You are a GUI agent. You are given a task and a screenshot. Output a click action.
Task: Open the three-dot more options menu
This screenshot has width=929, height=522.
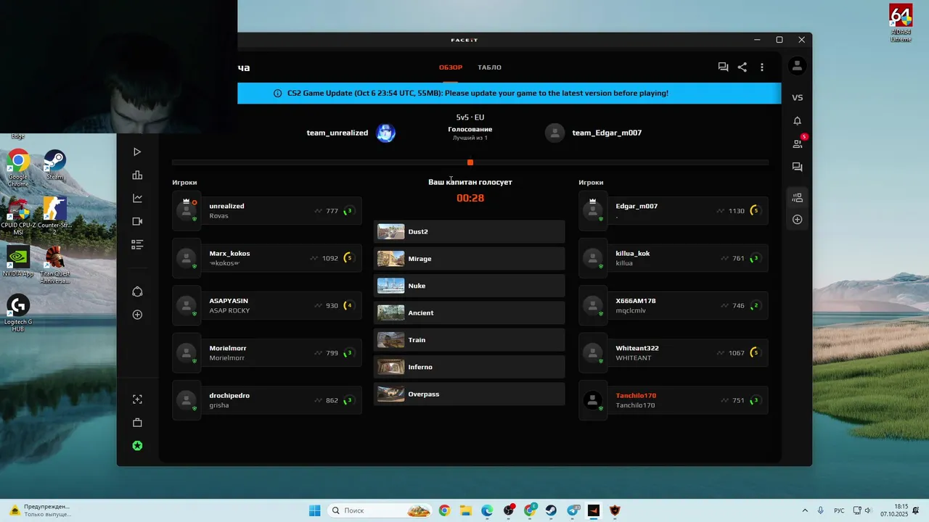761,67
